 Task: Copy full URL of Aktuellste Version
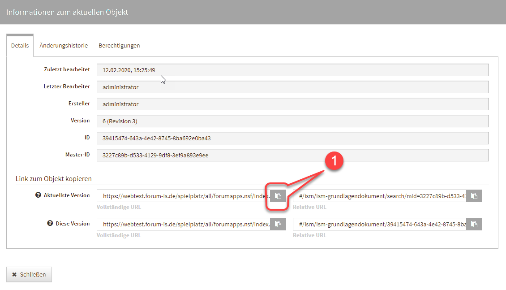coord(278,196)
